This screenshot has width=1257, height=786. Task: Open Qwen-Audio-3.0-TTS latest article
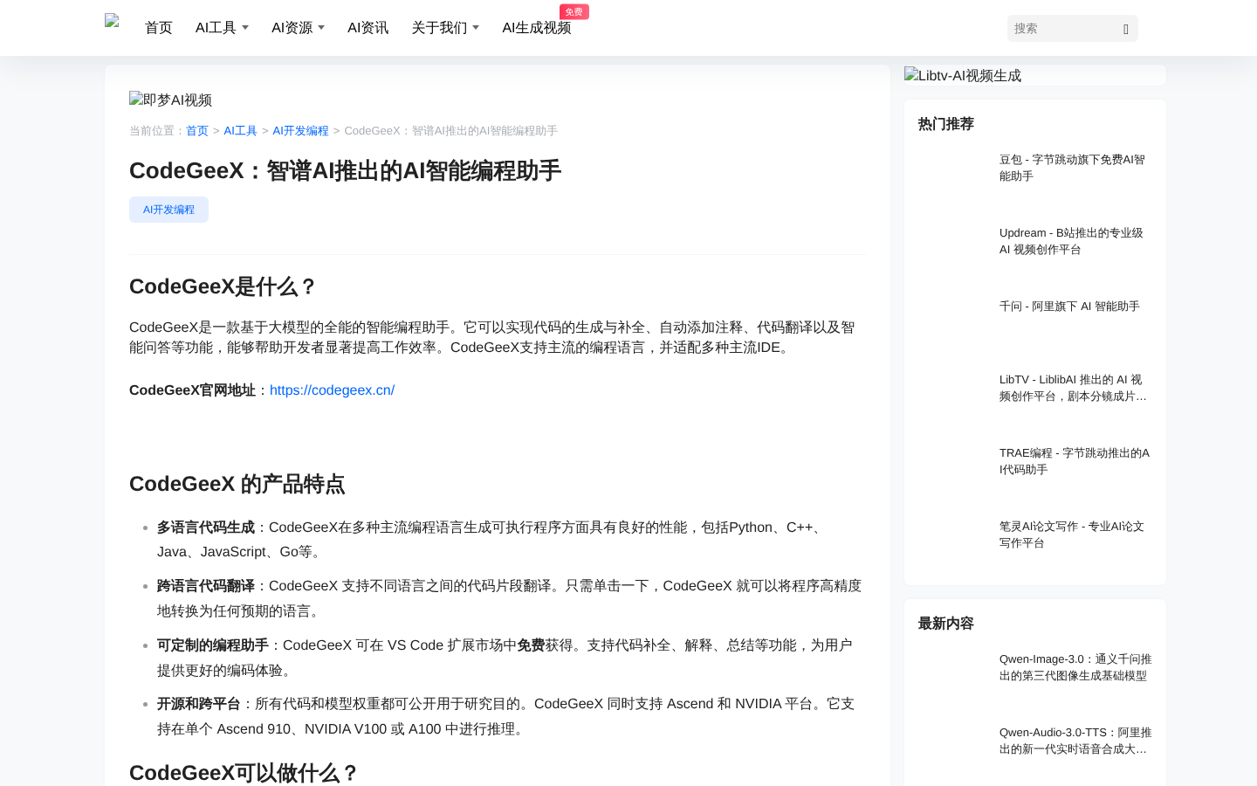click(x=1075, y=741)
